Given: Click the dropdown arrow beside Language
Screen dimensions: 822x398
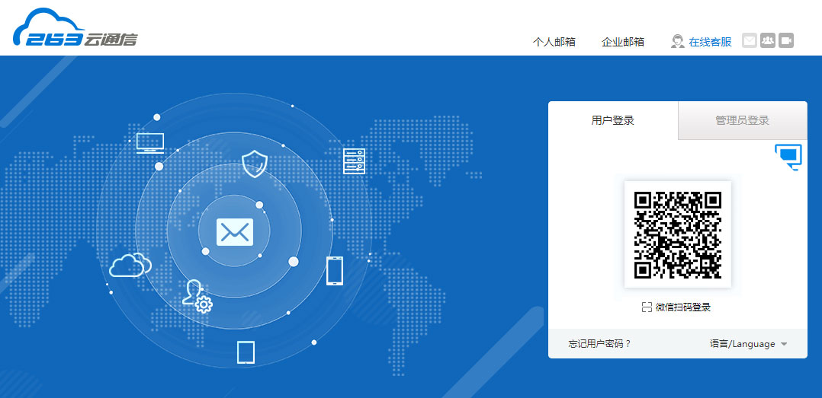Looking at the screenshot, I should click(x=784, y=344).
